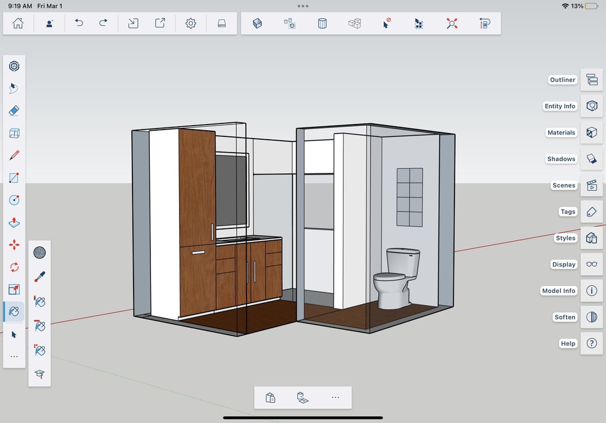Tap the Import file icon
This screenshot has width=606, height=423.
tap(133, 23)
